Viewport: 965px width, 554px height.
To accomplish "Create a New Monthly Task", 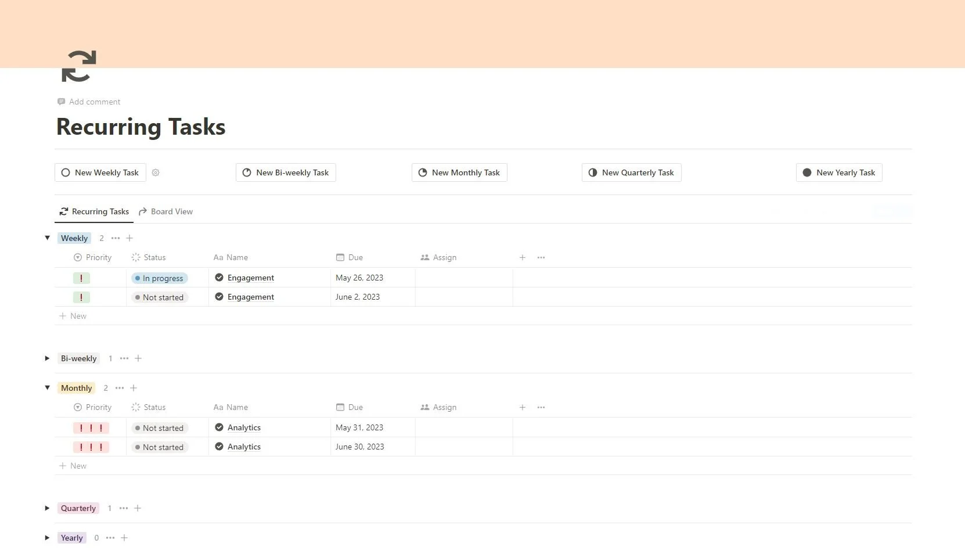I will [459, 172].
